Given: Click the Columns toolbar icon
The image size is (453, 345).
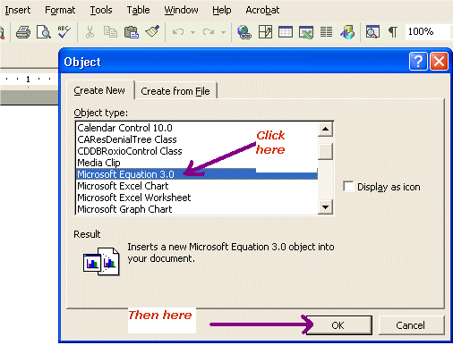Looking at the screenshot, I should [x=326, y=32].
